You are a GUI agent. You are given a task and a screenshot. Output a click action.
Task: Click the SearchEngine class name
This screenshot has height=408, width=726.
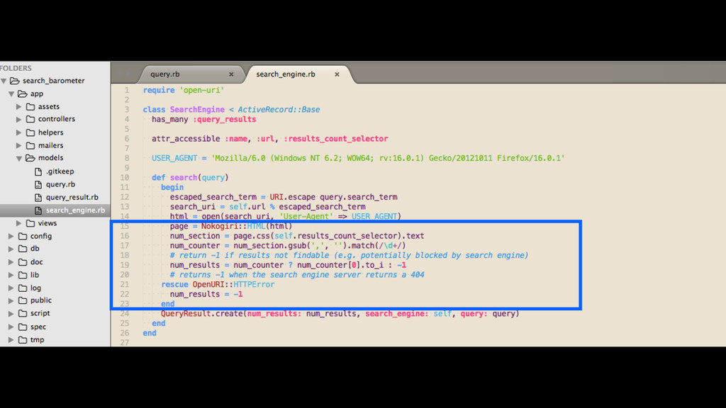197,110
